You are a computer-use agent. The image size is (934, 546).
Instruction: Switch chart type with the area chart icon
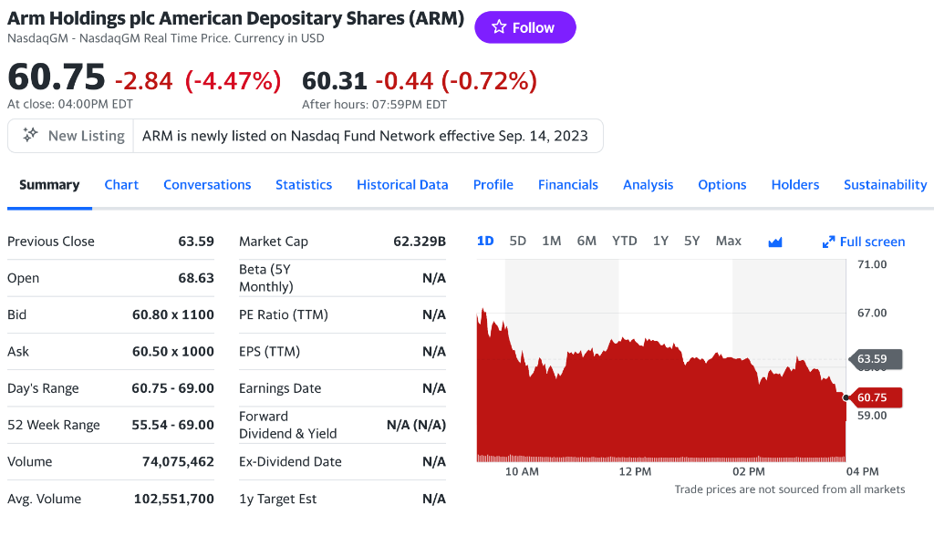coord(775,242)
